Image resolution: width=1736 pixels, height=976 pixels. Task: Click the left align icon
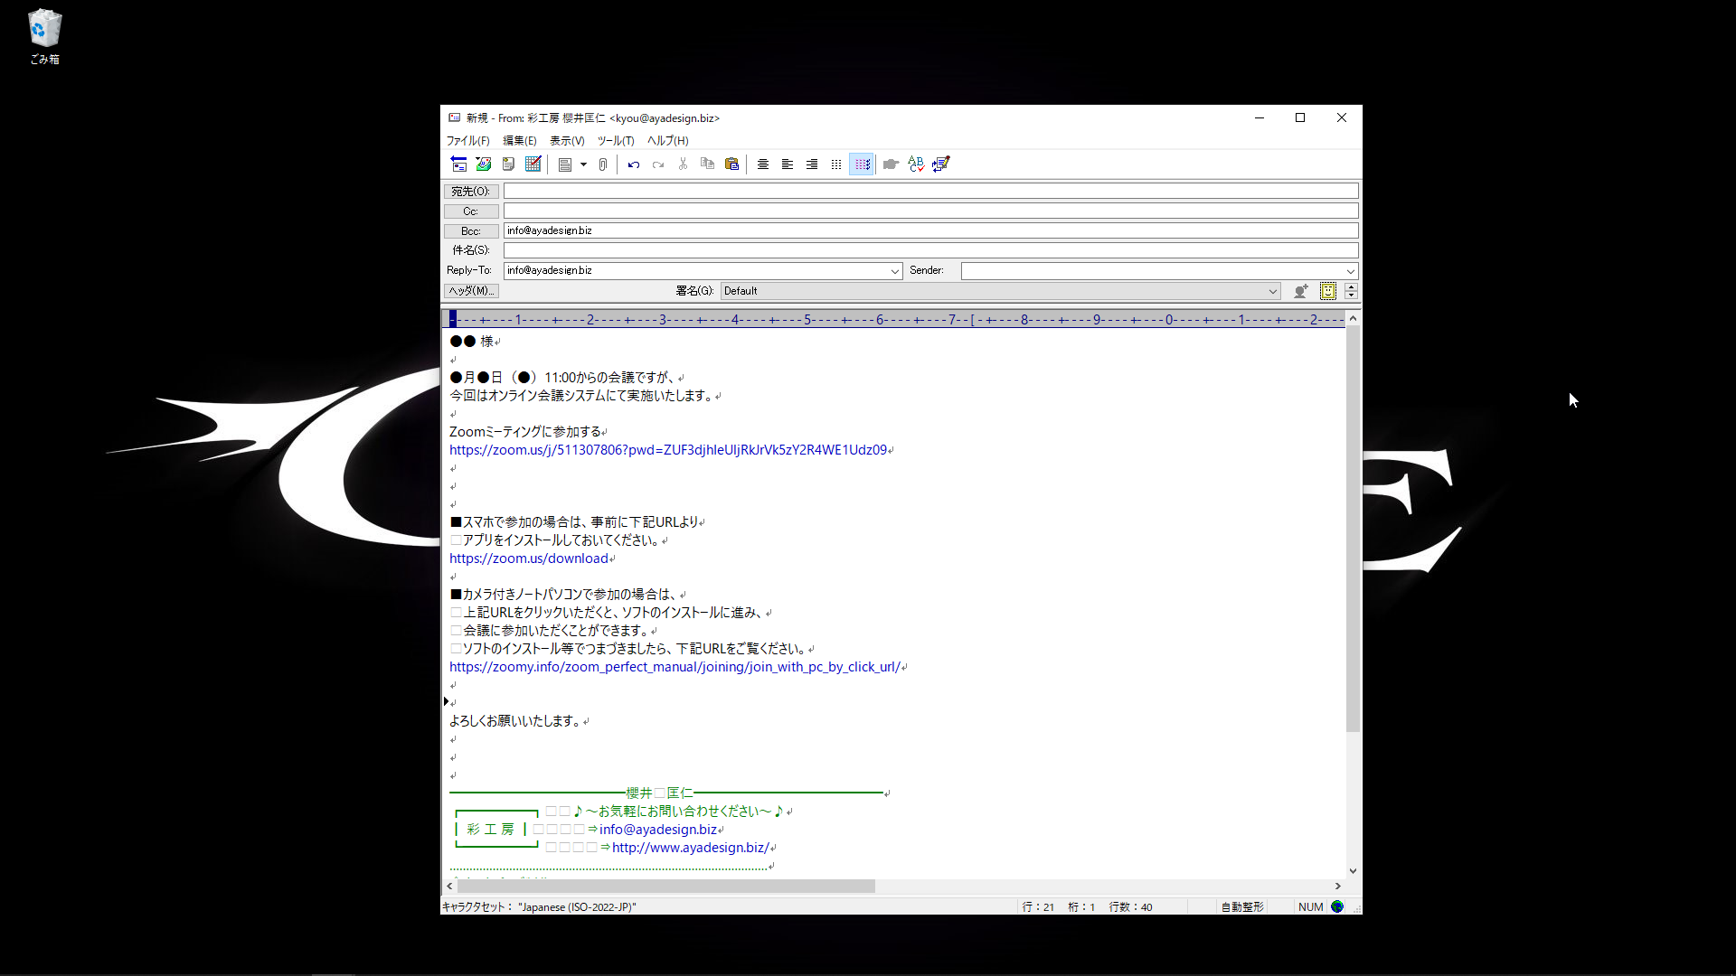pyautogui.click(x=788, y=164)
